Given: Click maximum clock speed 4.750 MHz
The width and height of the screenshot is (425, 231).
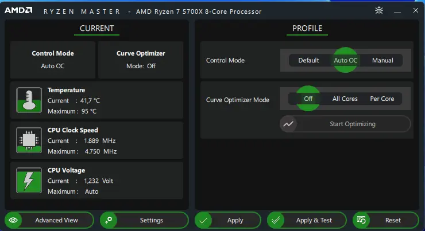Looking at the screenshot, I should (x=101, y=151).
